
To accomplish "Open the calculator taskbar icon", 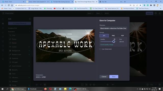I will pos(55,89).
